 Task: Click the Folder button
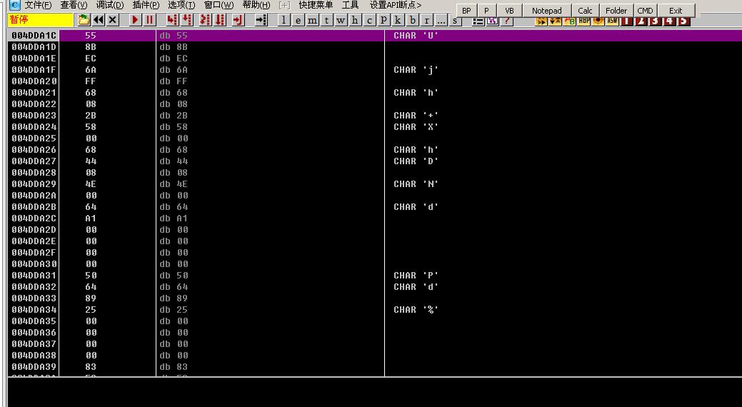point(616,11)
